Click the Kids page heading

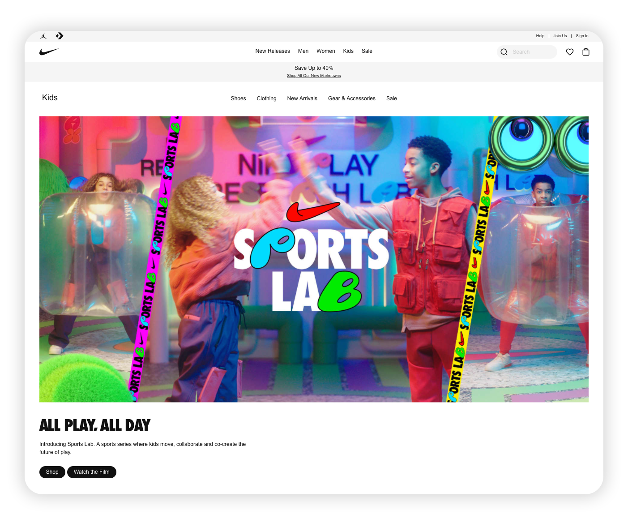50,98
